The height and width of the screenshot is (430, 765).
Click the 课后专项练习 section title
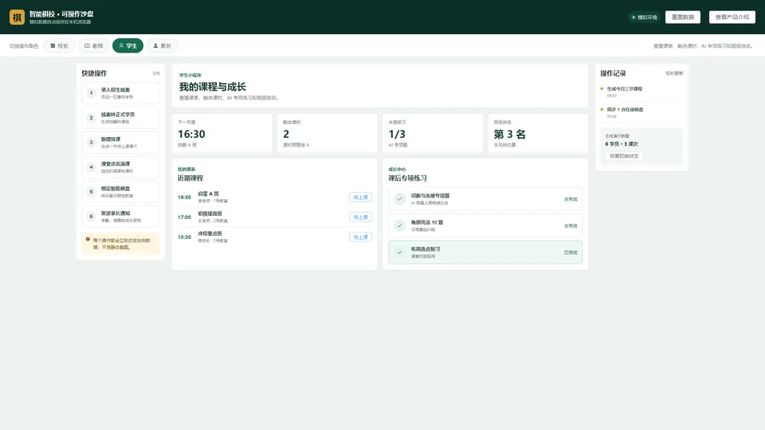[407, 178]
